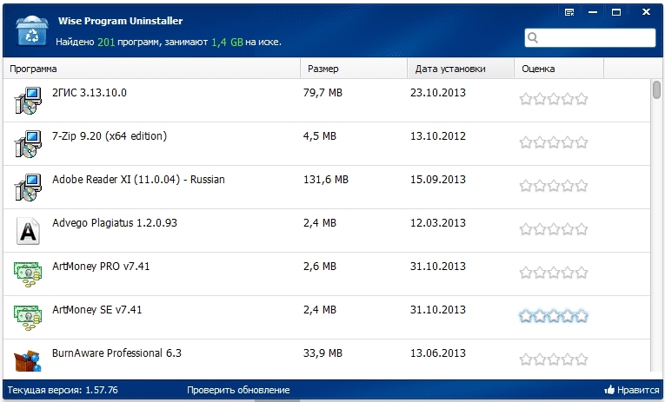Click install date 15.09.2013

[x=437, y=180]
